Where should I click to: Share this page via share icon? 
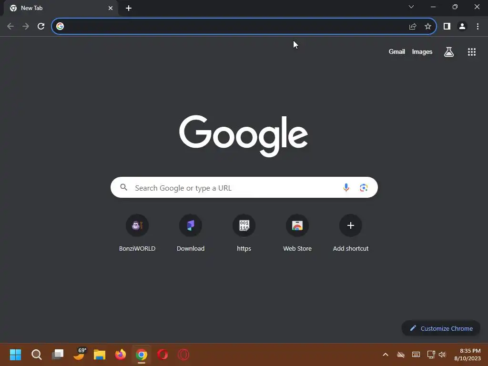coord(413,26)
